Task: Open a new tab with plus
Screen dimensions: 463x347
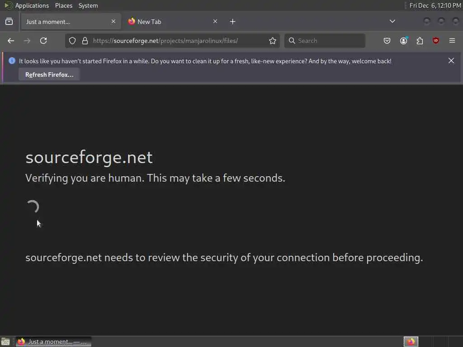Action: pyautogui.click(x=233, y=22)
